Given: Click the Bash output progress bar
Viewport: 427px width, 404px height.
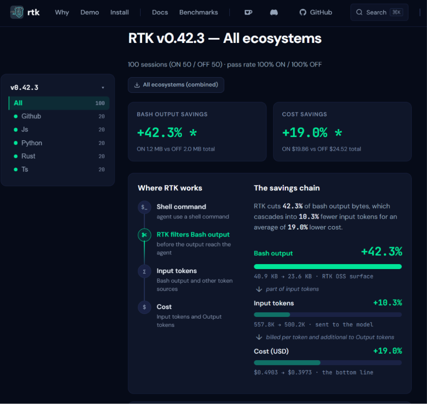Looking at the screenshot, I should (x=328, y=267).
